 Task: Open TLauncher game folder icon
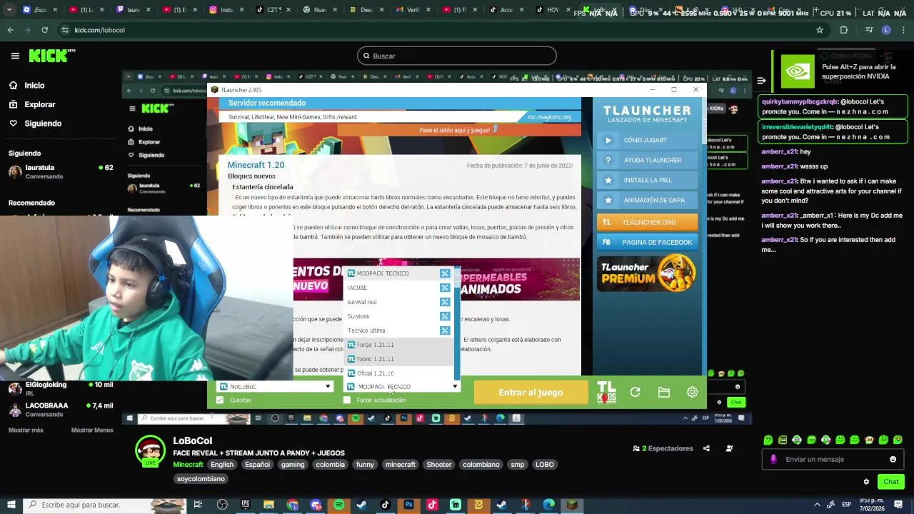pos(663,392)
